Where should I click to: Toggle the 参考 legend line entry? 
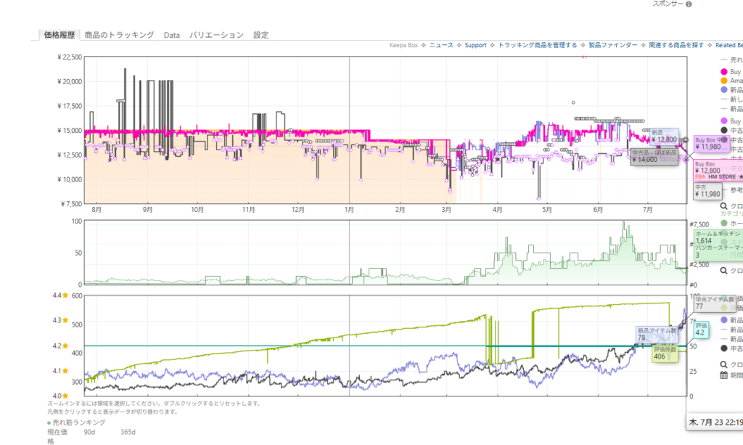coord(731,190)
